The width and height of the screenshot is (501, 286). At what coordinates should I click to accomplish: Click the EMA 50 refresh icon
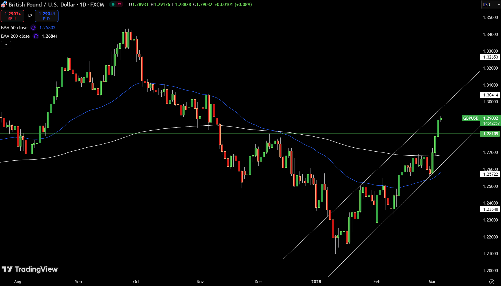point(33,28)
